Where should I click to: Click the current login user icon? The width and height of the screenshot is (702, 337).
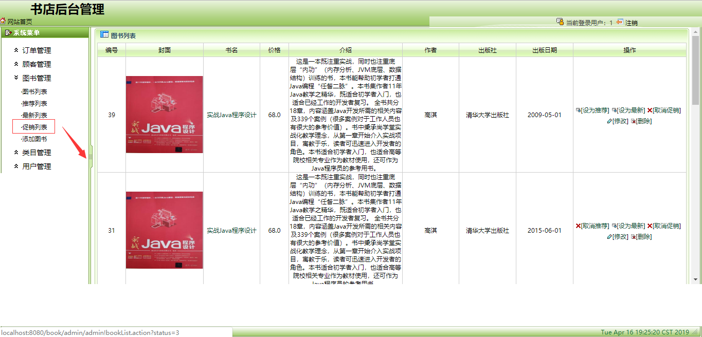point(560,22)
